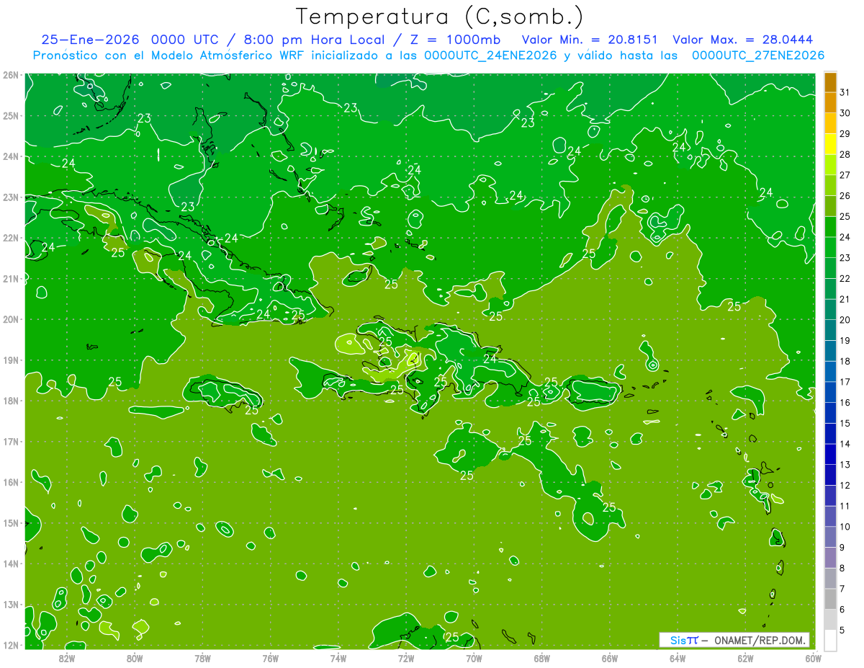Image resolution: width=864 pixels, height=668 pixels.
Task: Click the 74W longitude axis label
Action: [x=338, y=658]
